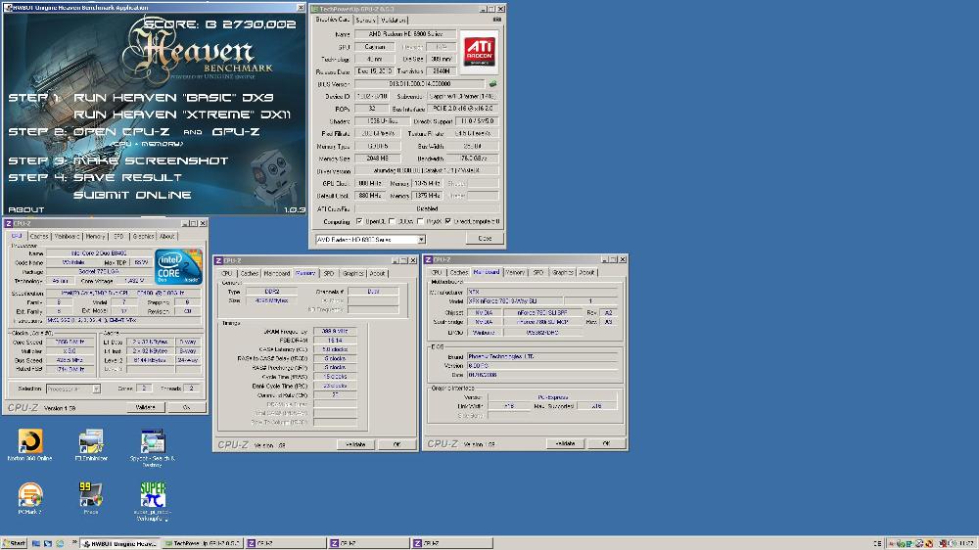
Task: Click the BIOS Version field in GPU-Z
Action: click(420, 83)
